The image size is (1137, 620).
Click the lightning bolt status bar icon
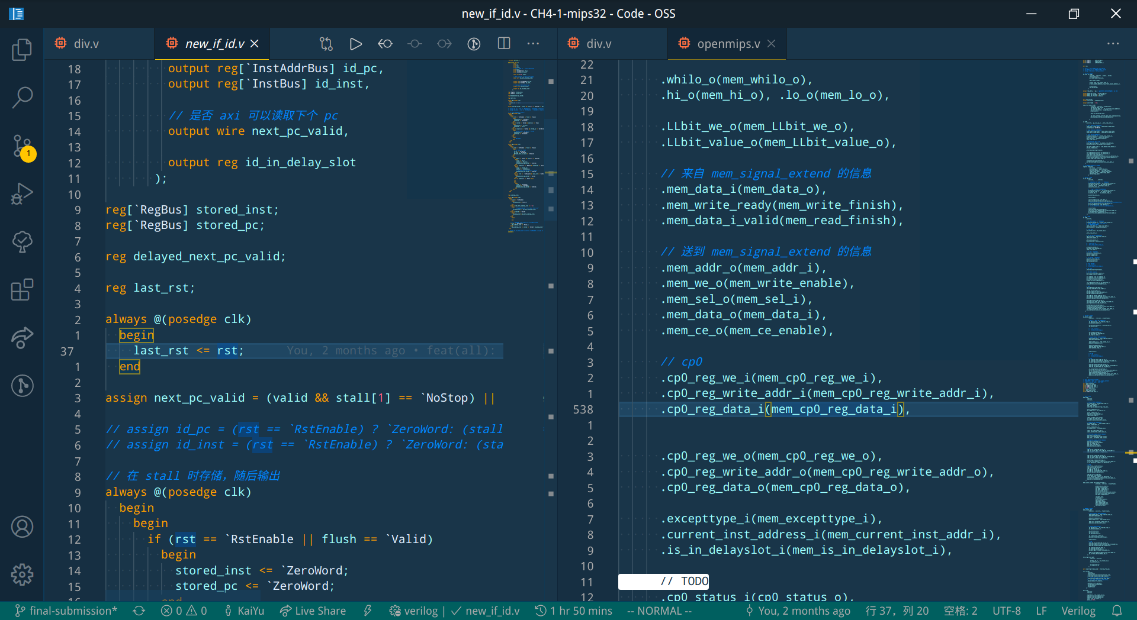(368, 611)
